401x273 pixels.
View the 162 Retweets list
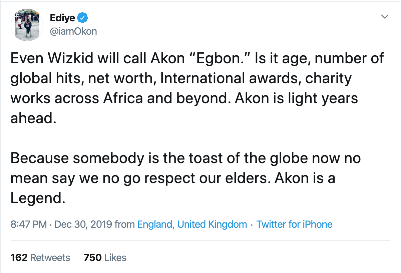(x=40, y=258)
